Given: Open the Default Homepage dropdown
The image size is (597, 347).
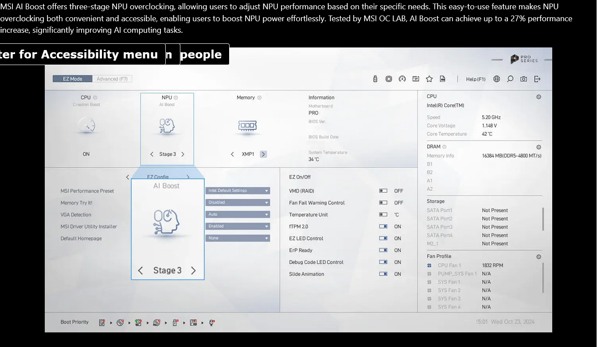Looking at the screenshot, I should 238,238.
